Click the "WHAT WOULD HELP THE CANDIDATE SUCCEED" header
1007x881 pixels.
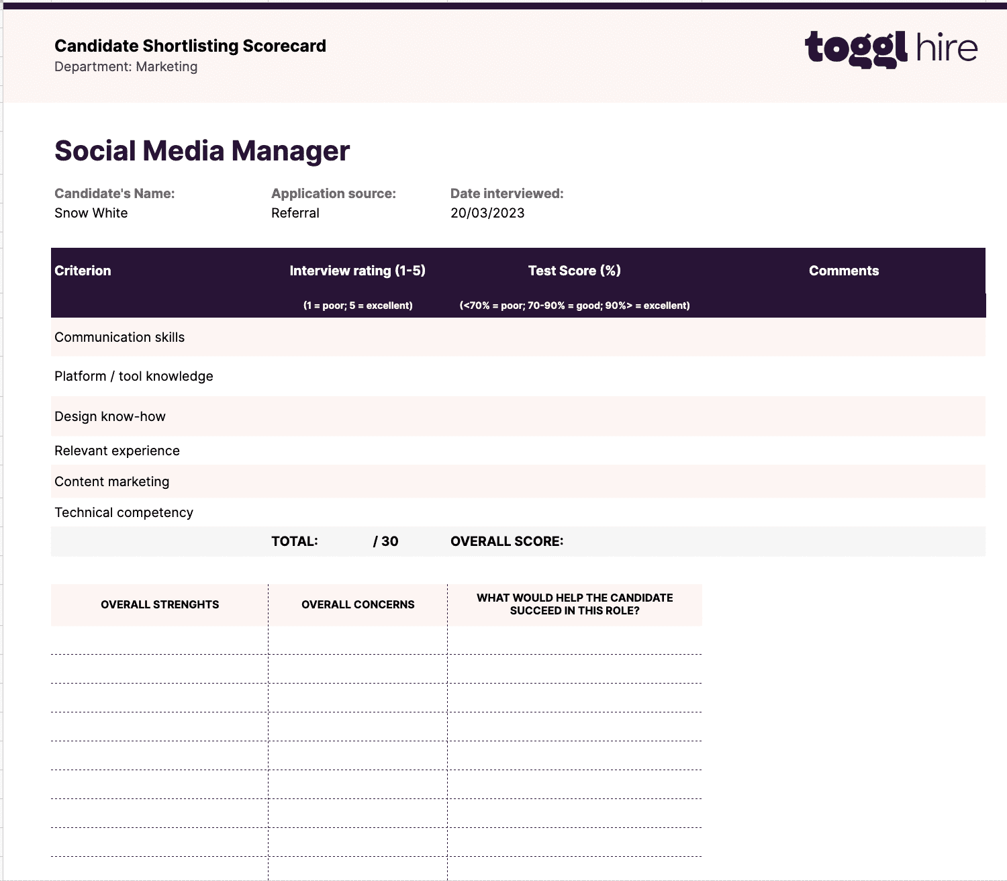point(575,604)
